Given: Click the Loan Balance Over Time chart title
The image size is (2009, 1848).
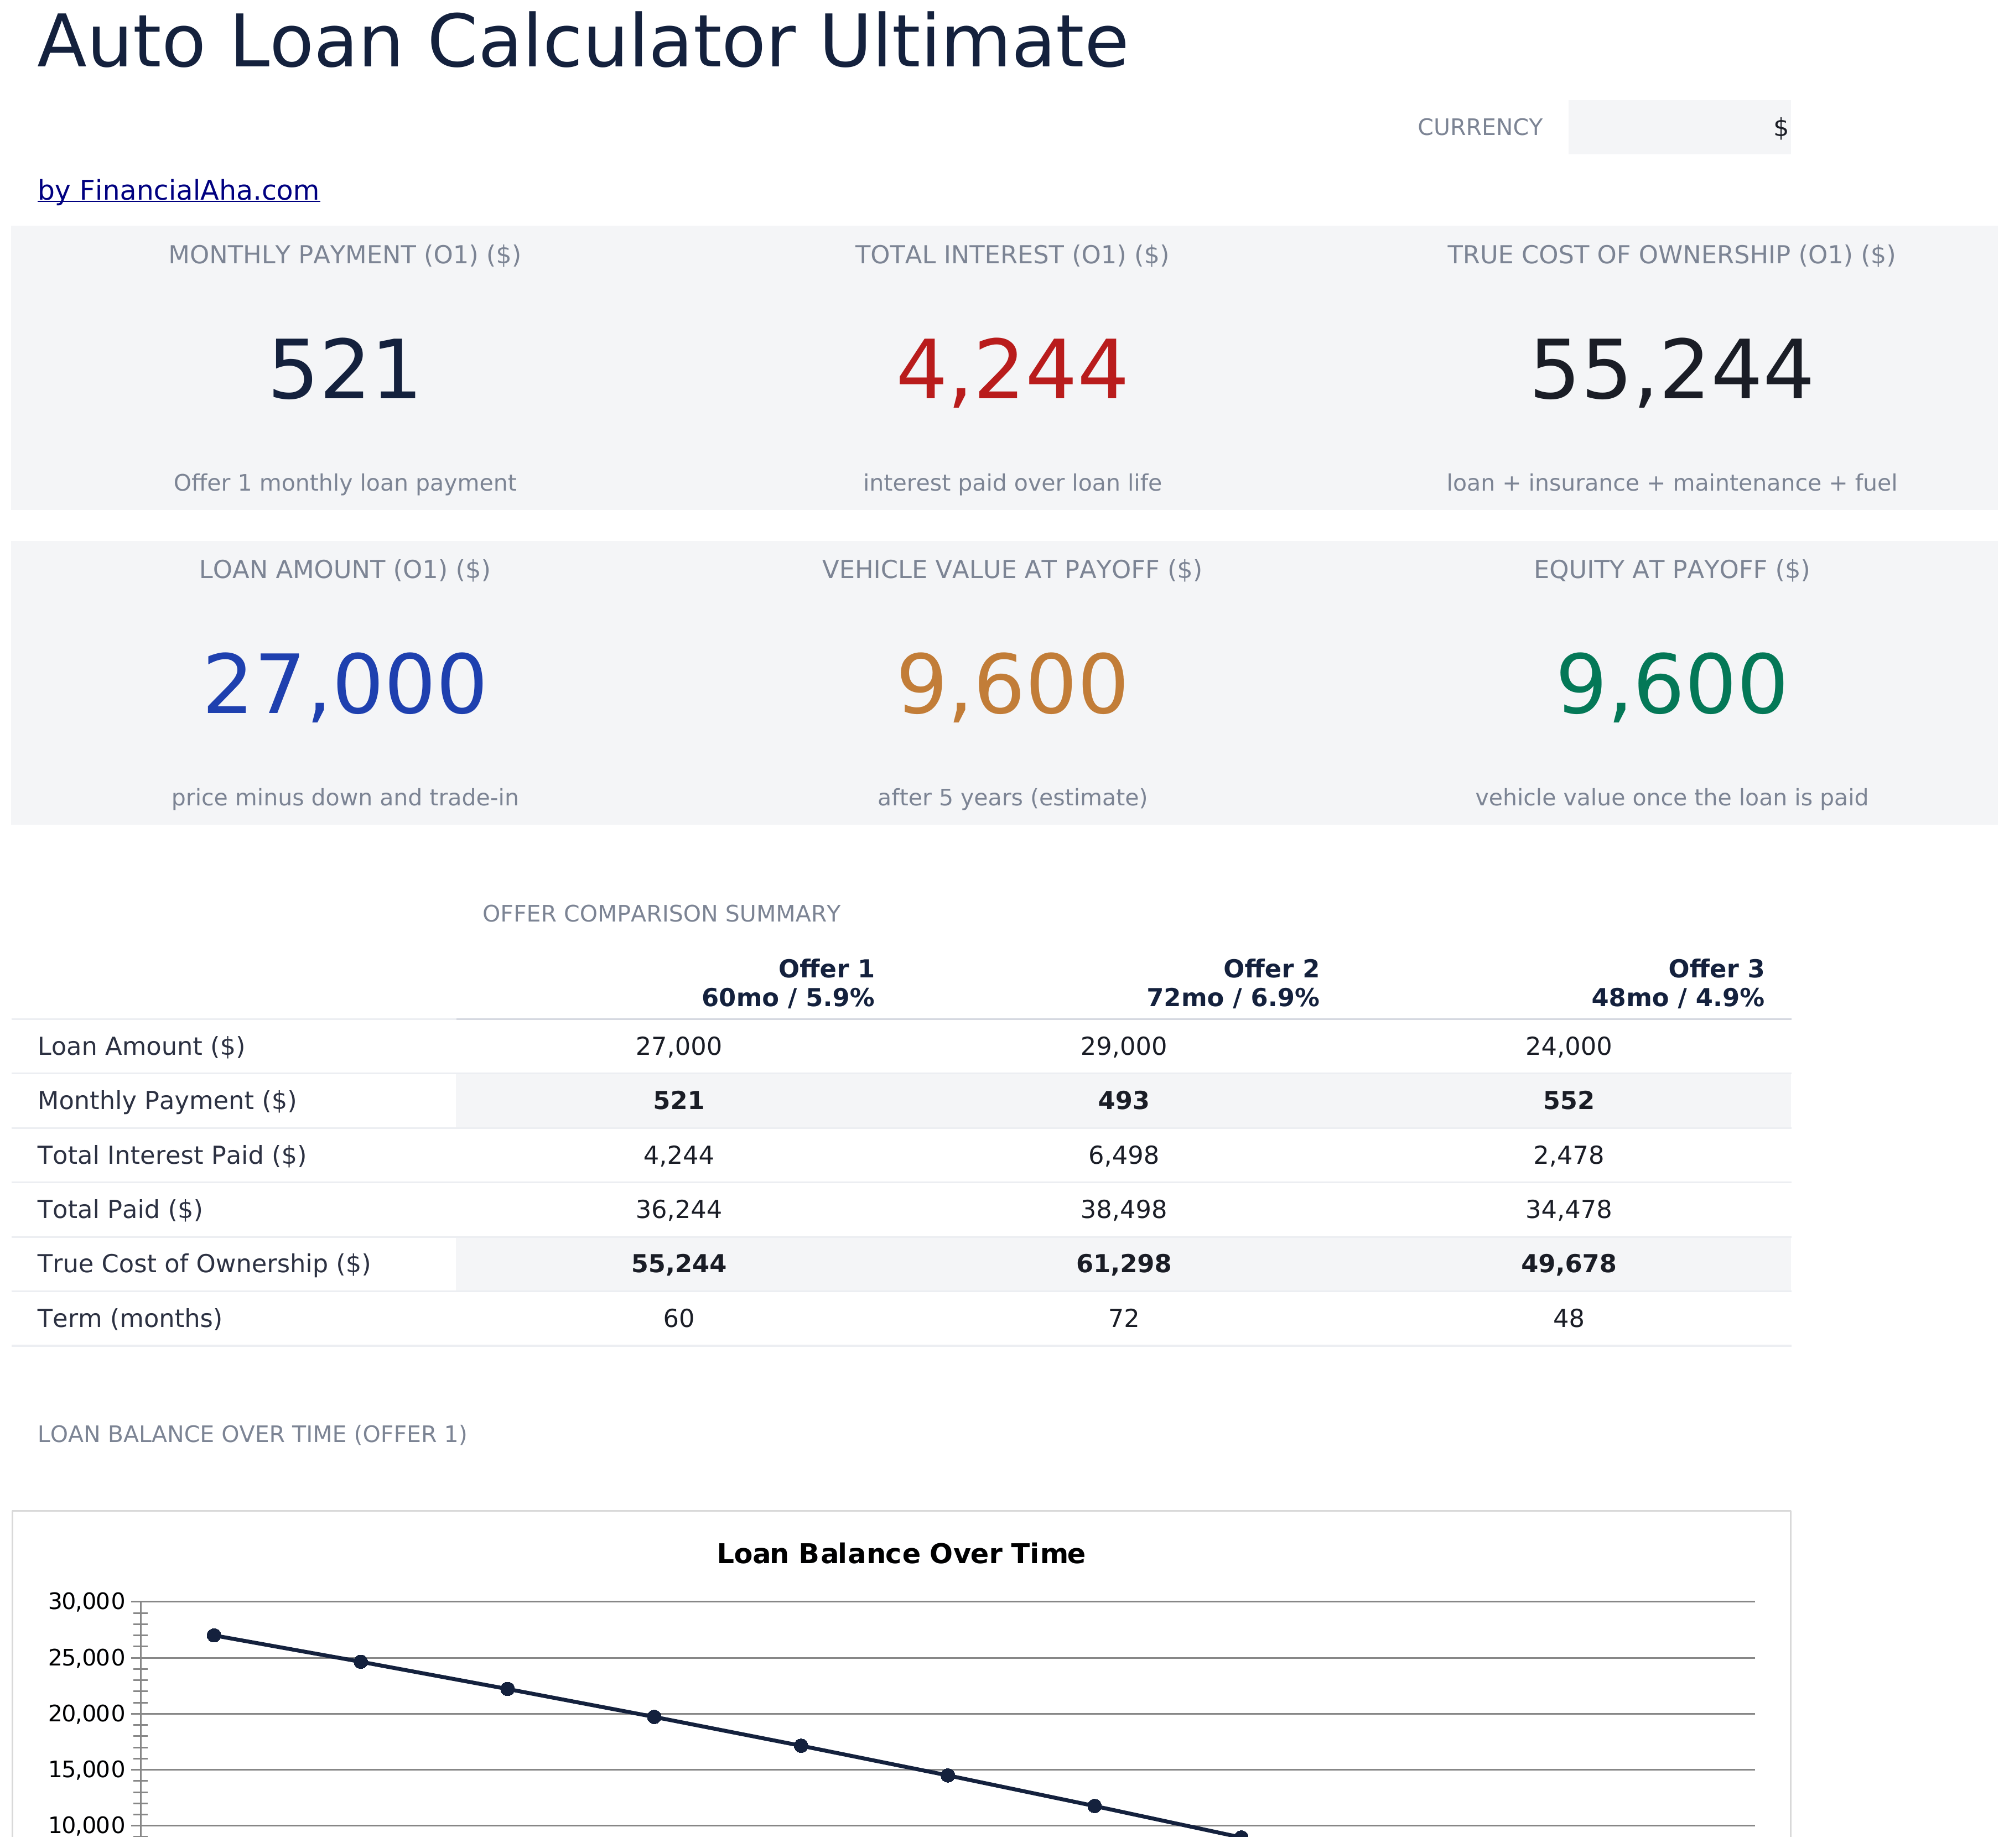Looking at the screenshot, I should (900, 1554).
